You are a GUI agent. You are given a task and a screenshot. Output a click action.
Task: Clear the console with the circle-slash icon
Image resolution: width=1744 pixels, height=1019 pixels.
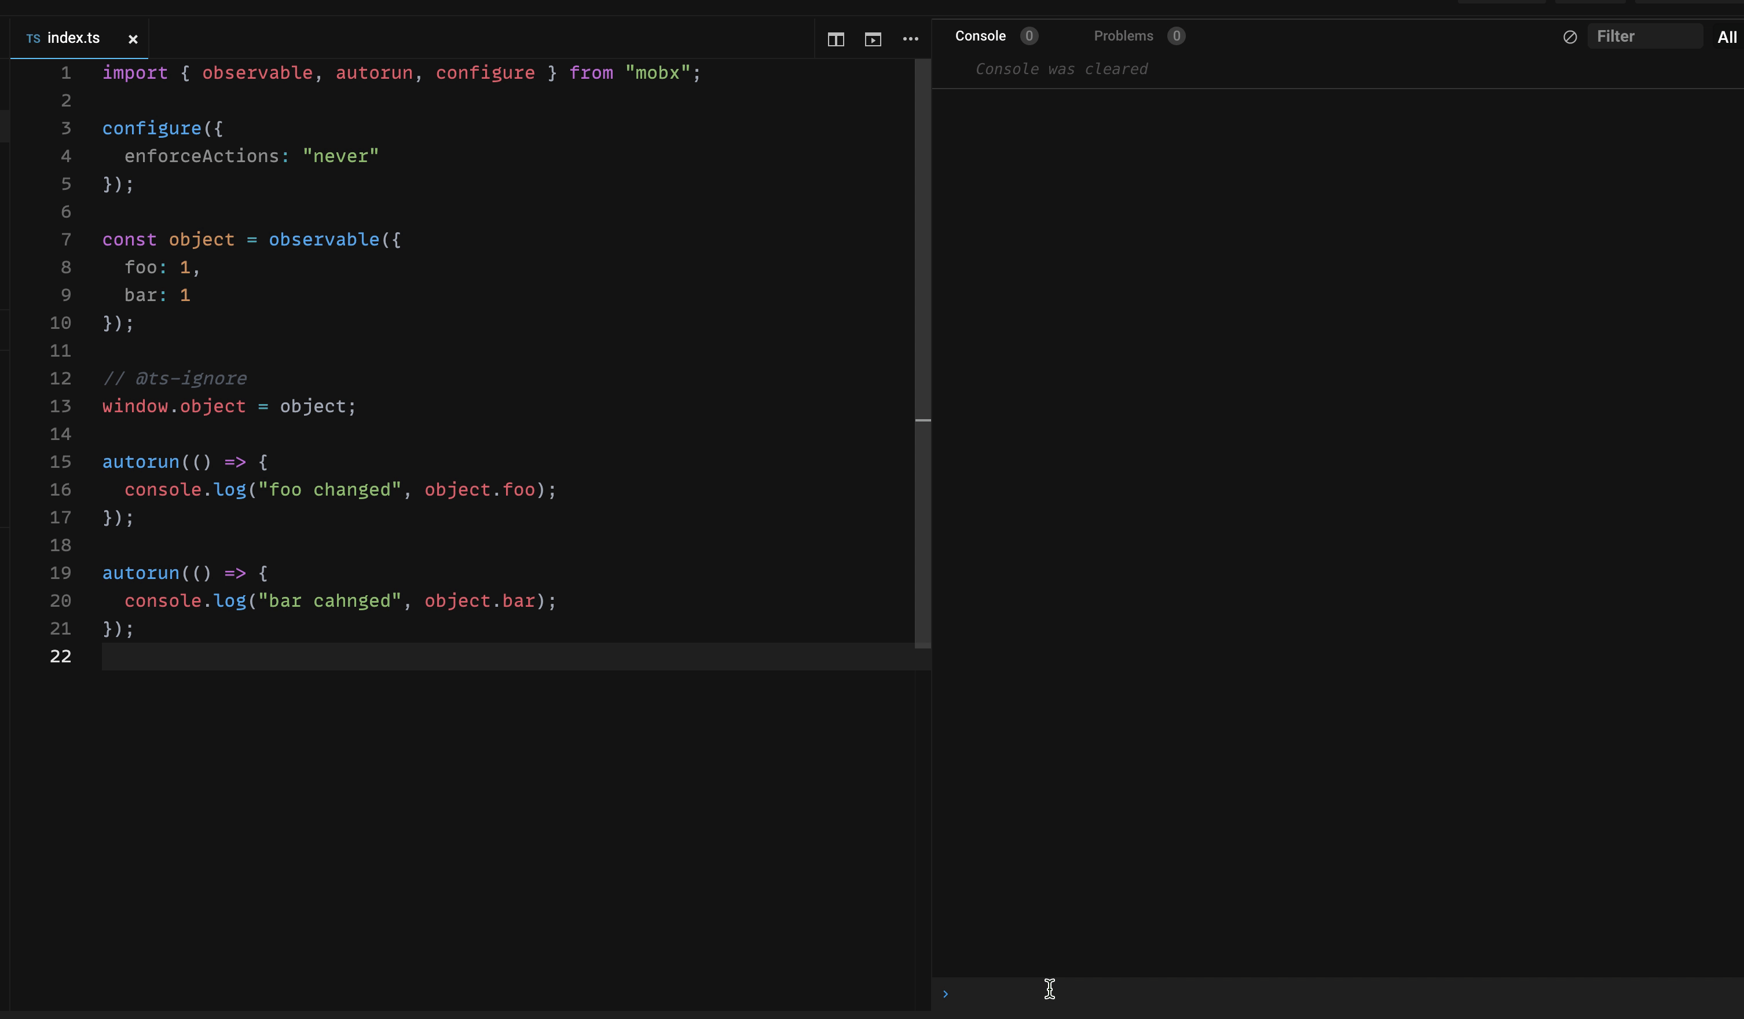pos(1570,38)
